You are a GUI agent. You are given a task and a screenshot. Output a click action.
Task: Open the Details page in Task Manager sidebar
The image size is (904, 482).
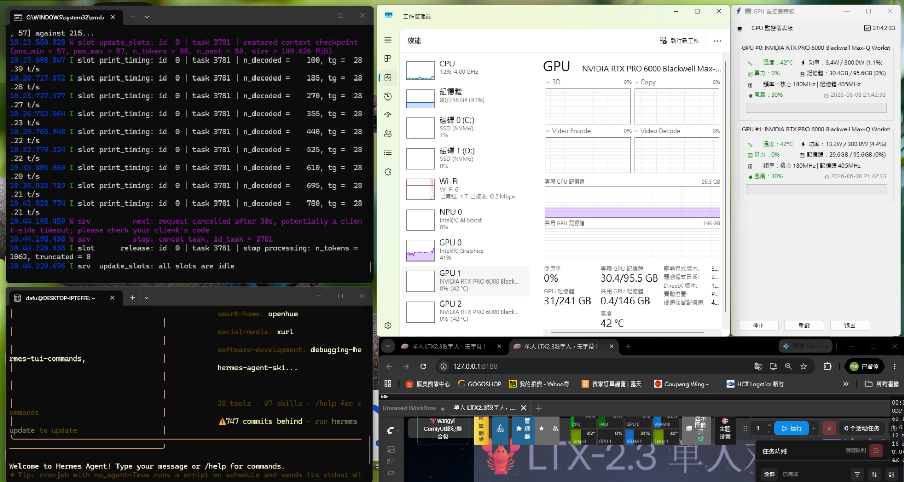click(x=388, y=153)
